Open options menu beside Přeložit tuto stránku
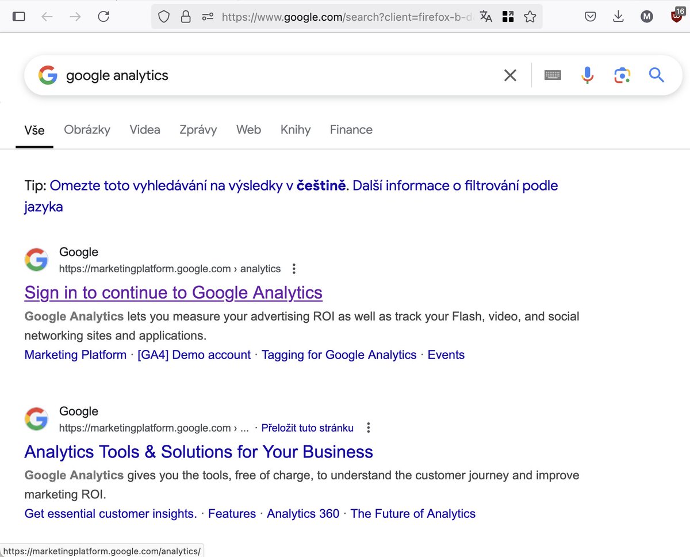The width and height of the screenshot is (690, 557). pos(369,428)
